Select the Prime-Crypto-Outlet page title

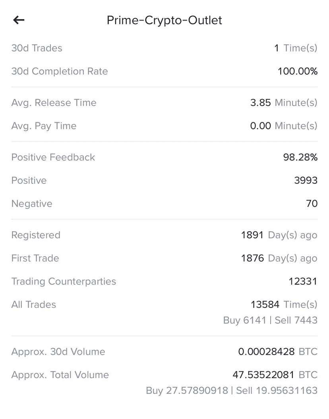click(164, 20)
